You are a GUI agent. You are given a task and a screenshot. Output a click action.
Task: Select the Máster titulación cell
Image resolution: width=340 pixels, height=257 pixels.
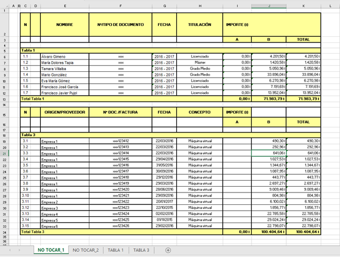point(199,62)
